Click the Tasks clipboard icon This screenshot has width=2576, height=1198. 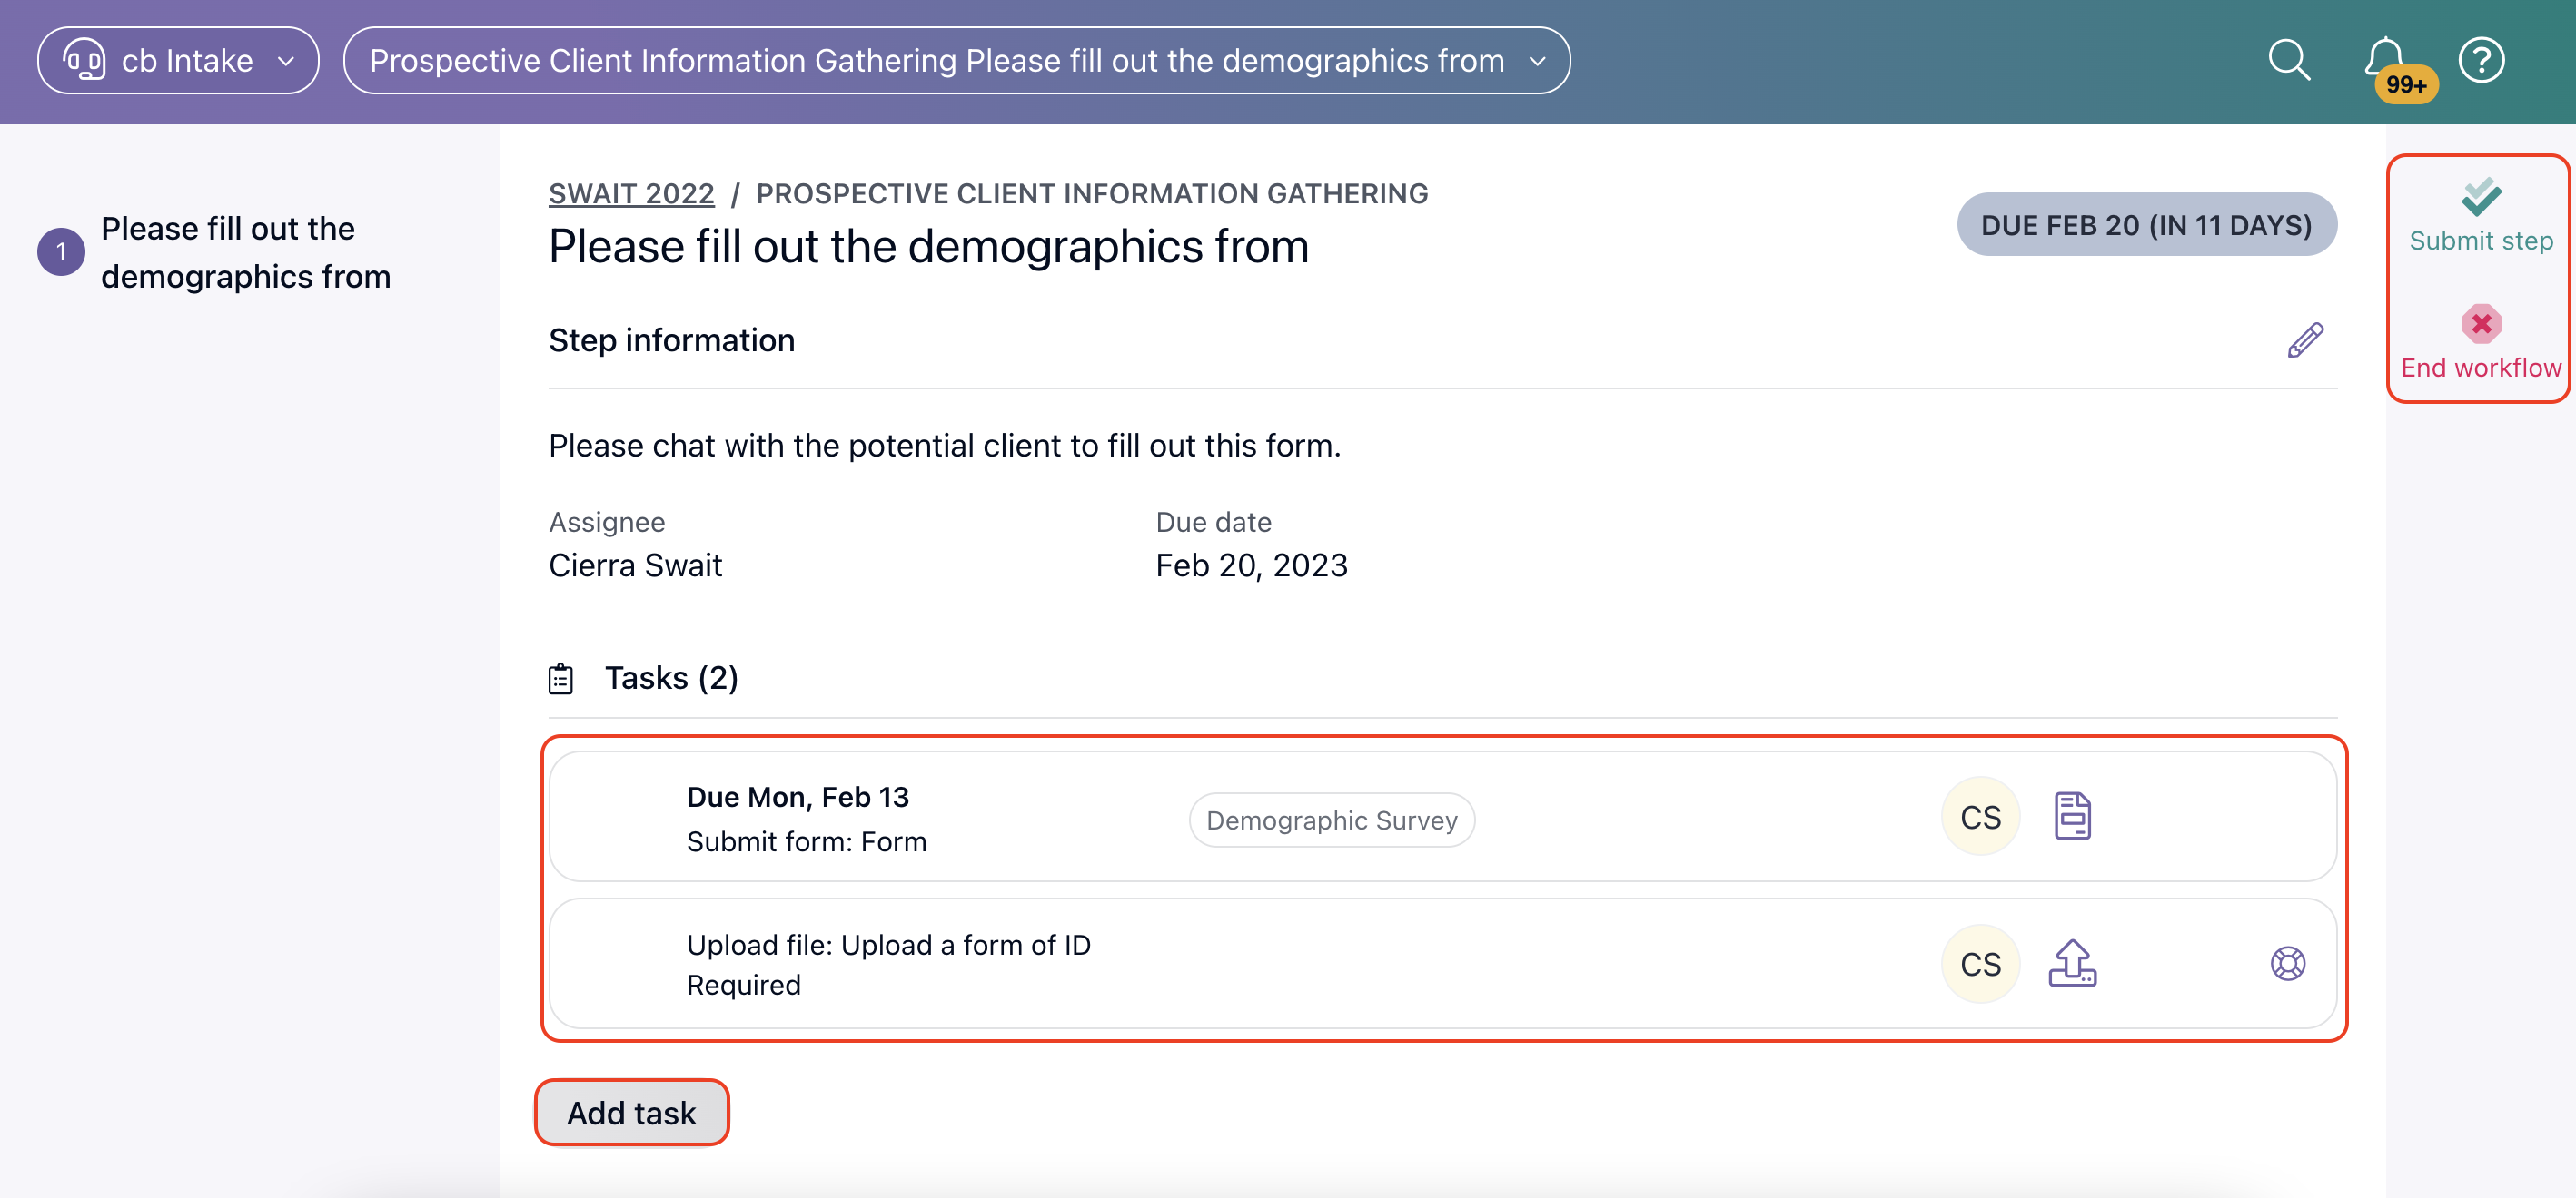pyautogui.click(x=561, y=679)
